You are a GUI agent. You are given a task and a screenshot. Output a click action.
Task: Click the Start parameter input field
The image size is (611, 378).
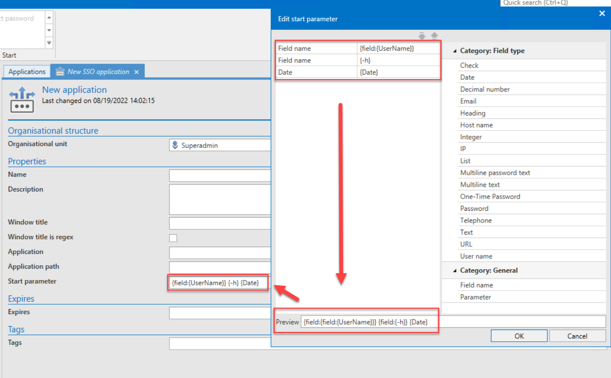coord(218,283)
